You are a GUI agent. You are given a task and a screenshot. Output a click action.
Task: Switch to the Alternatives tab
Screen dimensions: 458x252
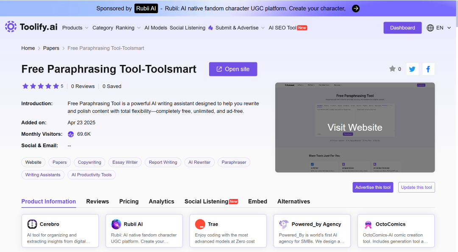click(x=293, y=202)
